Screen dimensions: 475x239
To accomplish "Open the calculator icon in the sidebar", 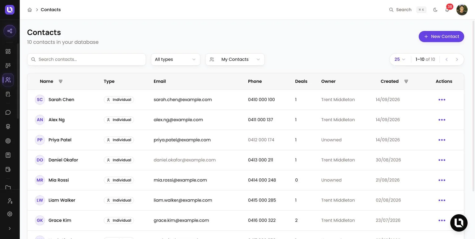I will (8, 155).
